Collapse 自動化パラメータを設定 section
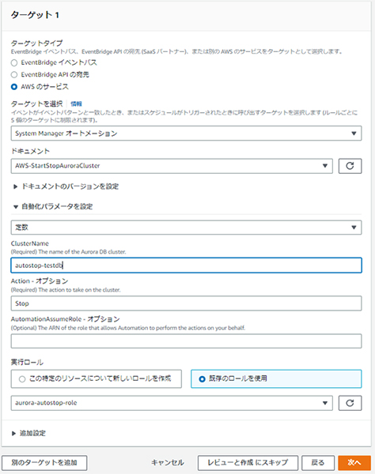This screenshot has height=474, width=375. point(53,207)
